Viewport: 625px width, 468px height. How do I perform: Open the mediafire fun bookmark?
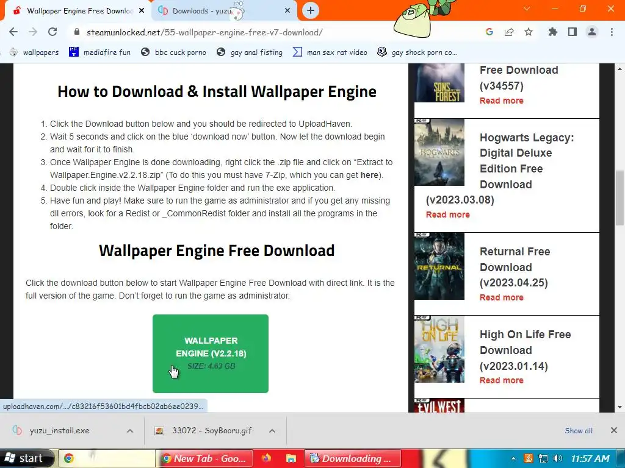point(99,52)
